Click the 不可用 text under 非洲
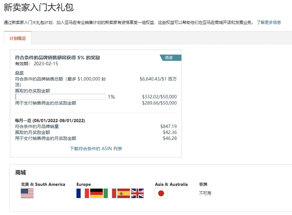The image size is (292, 215). point(205,193)
